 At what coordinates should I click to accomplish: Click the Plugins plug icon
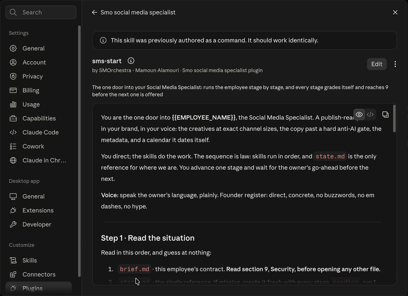tap(13, 288)
